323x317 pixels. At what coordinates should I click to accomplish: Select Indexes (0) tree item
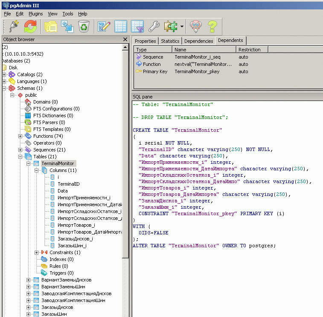coord(61,259)
